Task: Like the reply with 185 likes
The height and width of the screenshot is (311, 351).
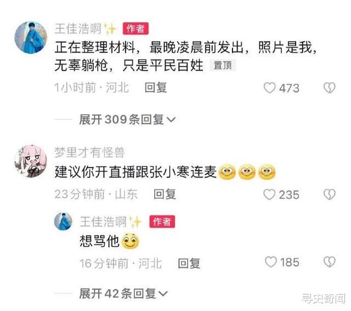Action: click(x=270, y=262)
